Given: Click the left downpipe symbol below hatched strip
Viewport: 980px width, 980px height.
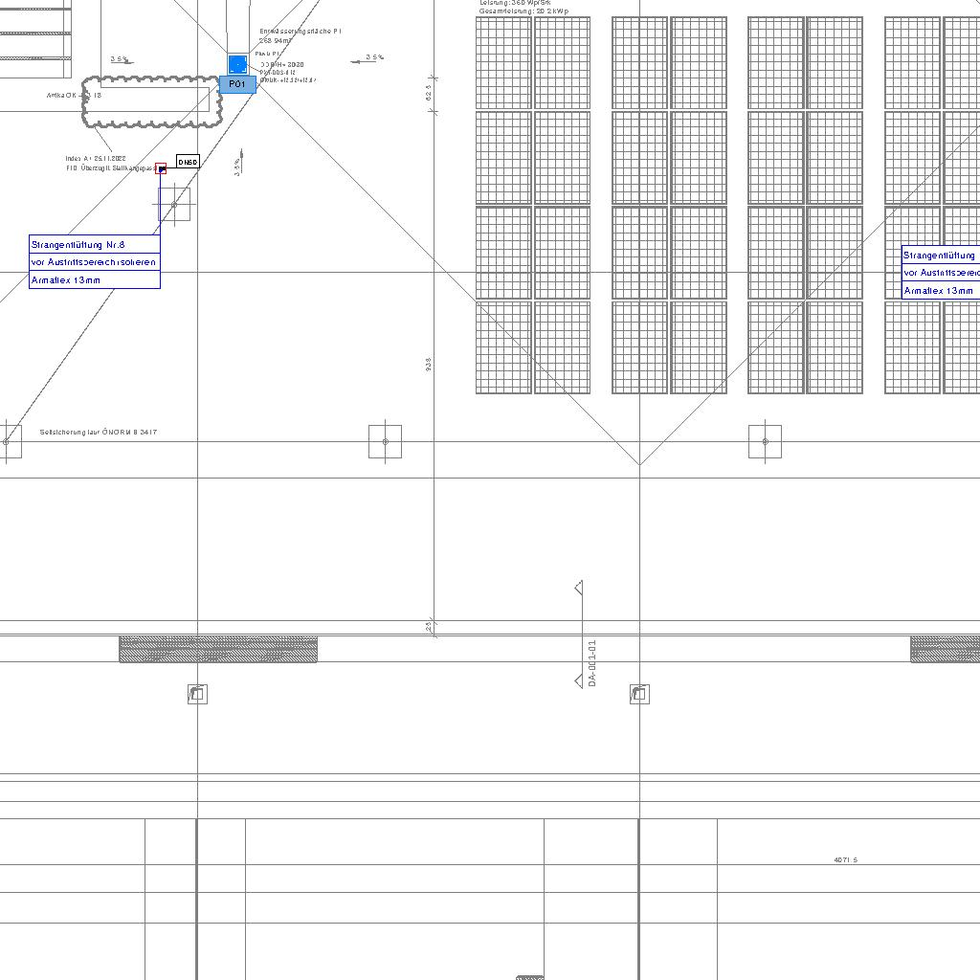Looking at the screenshot, I should click(197, 694).
